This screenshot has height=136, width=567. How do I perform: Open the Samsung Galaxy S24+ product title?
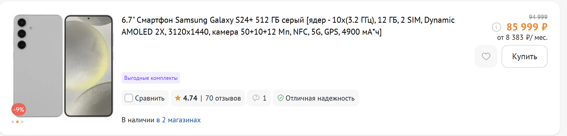pos(288,26)
